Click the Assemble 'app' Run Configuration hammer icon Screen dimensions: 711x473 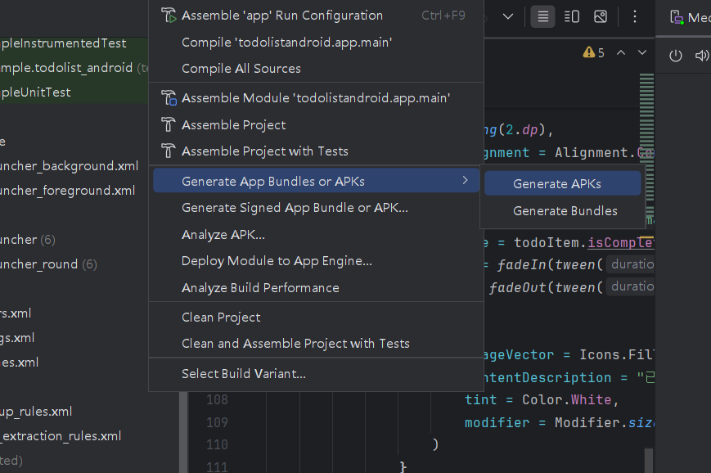(169, 16)
